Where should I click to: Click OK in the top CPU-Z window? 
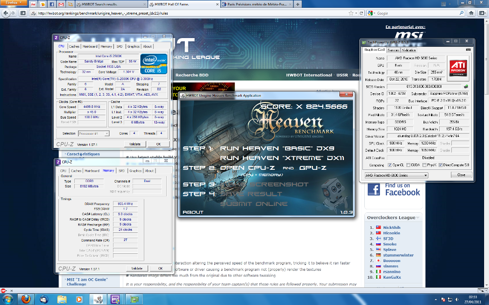pyautogui.click(x=158, y=144)
